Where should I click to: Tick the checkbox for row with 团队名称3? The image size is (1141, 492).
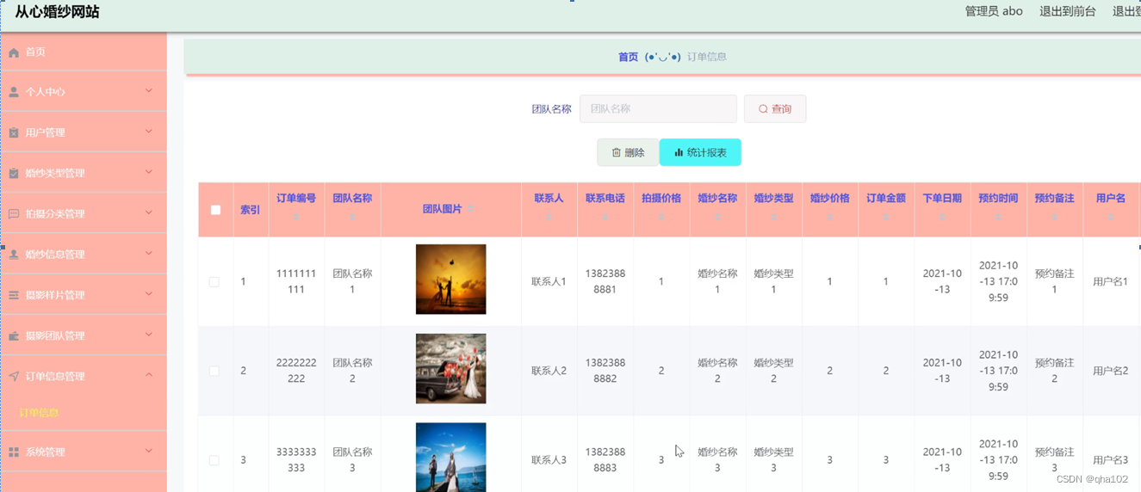point(214,460)
